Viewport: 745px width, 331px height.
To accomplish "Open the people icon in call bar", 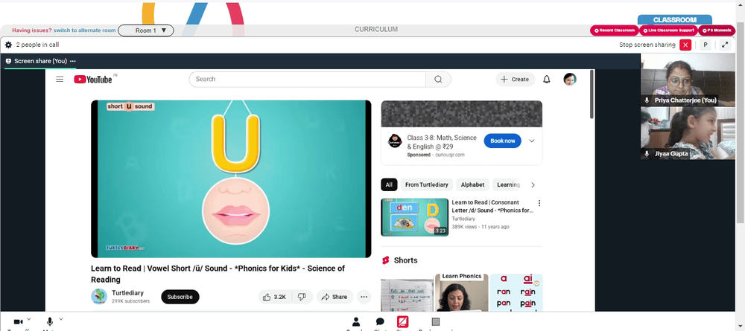I will click(x=355, y=322).
